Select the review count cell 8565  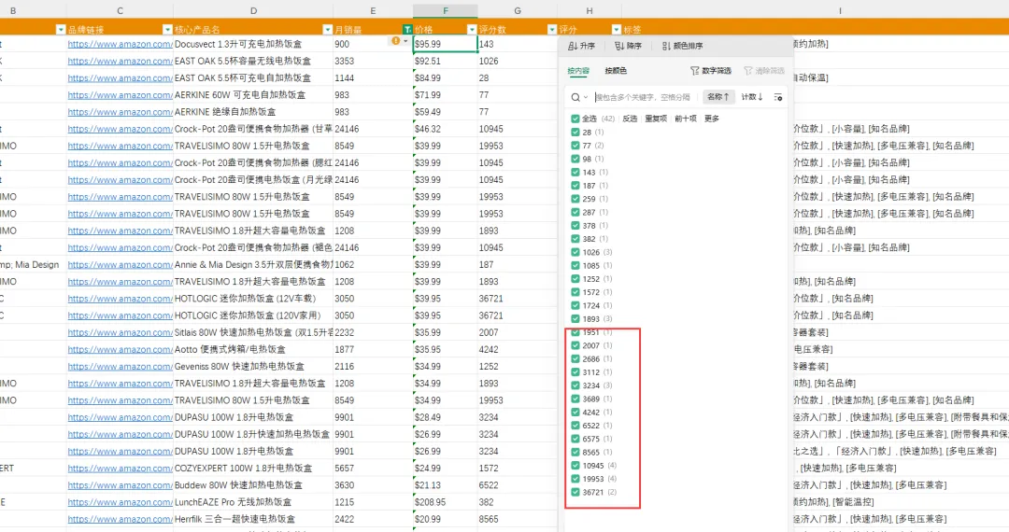(518, 519)
